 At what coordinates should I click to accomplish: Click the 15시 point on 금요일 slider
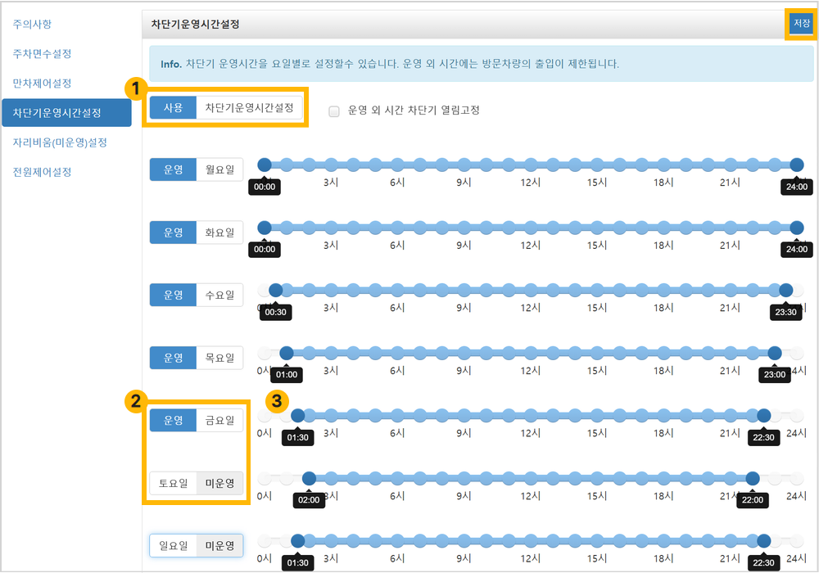tap(597, 416)
